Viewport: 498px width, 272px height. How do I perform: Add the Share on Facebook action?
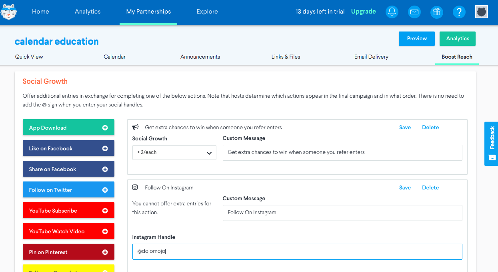(68, 169)
